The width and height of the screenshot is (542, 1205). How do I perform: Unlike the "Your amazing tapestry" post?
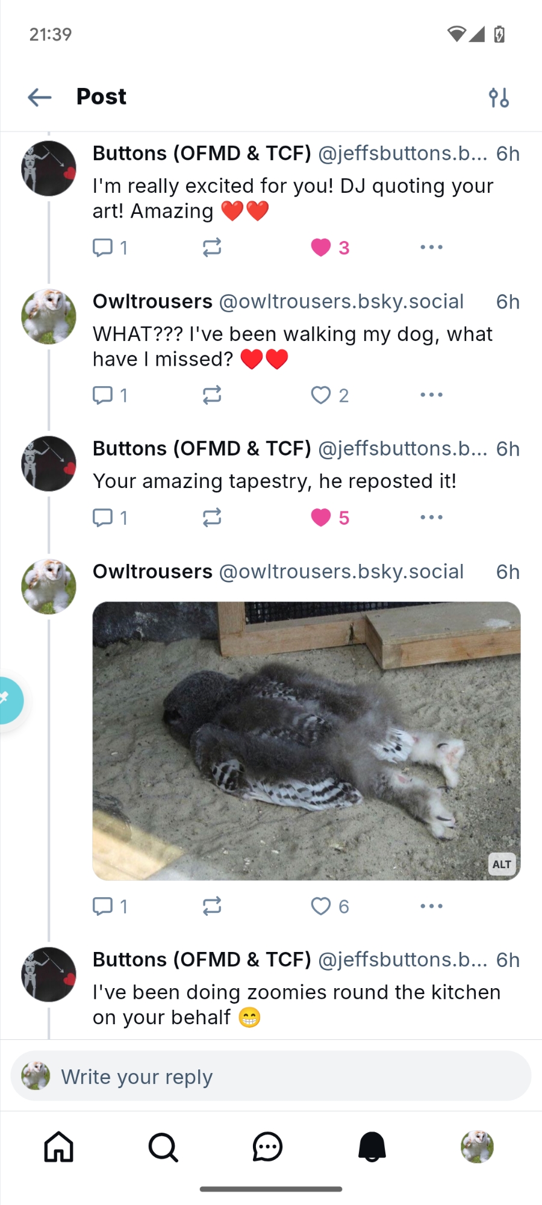pyautogui.click(x=321, y=518)
